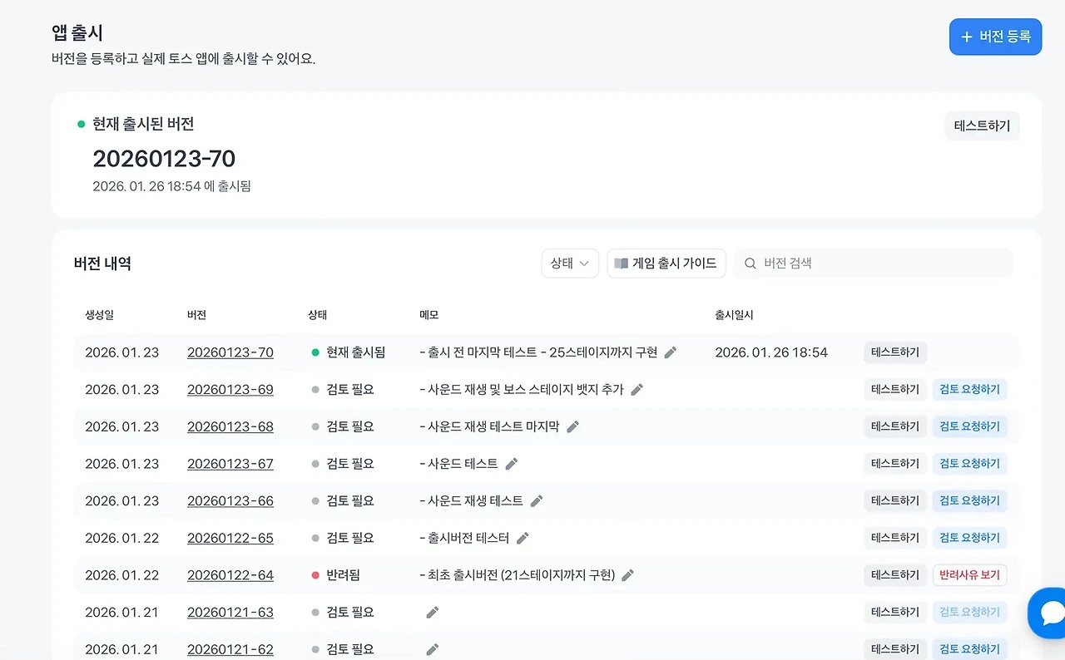The image size is (1065, 660).
Task: Click the magnifier icon in version search
Action: tap(750, 264)
